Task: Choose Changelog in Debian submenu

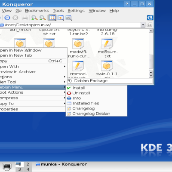Action: pos(96,108)
